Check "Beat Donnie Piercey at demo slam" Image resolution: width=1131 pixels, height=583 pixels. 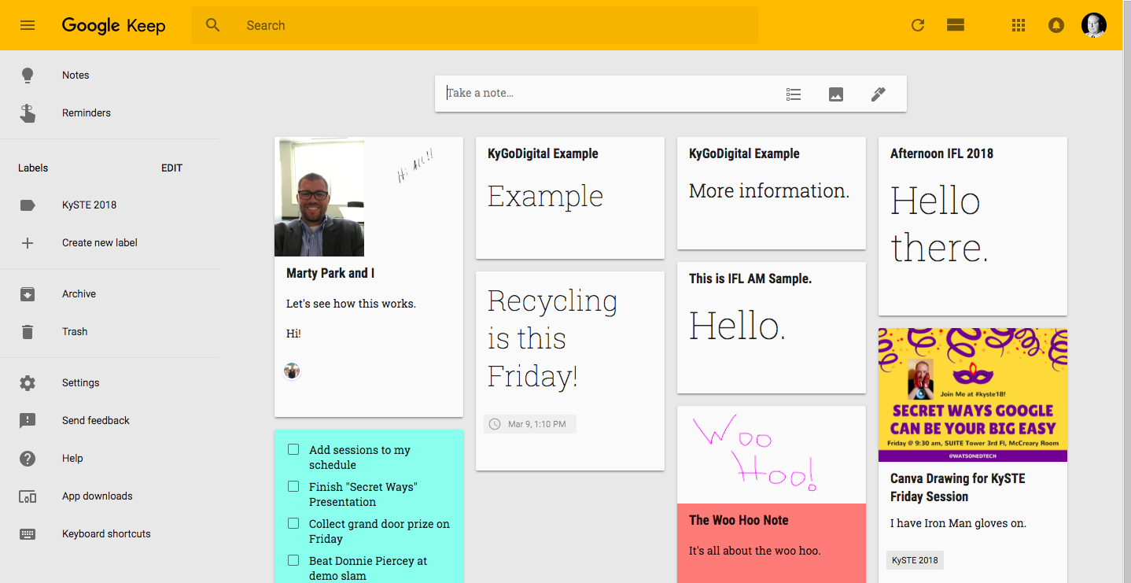click(293, 561)
